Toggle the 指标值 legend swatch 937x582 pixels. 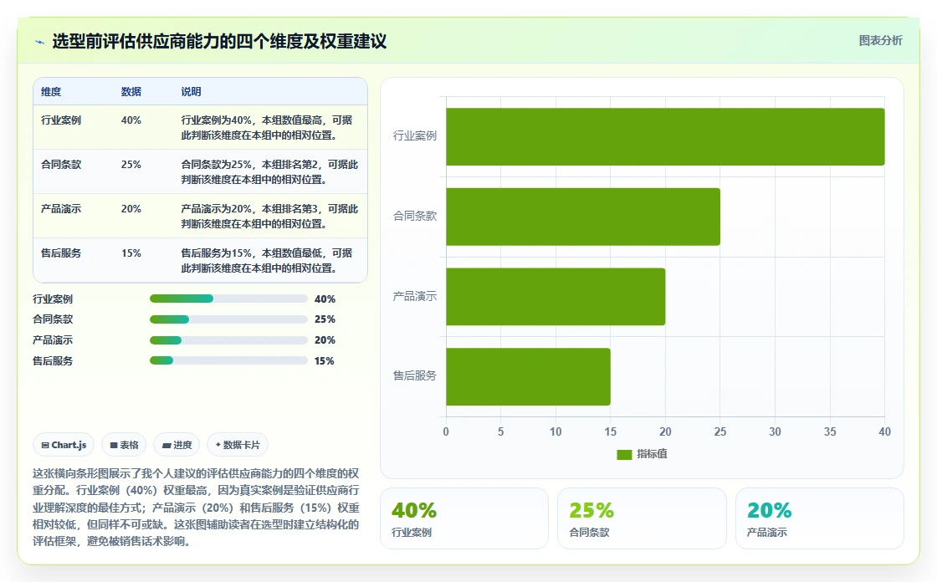(x=624, y=455)
